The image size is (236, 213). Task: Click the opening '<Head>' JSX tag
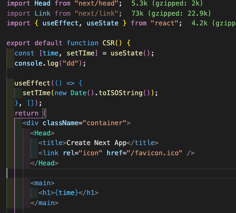[x=42, y=133]
